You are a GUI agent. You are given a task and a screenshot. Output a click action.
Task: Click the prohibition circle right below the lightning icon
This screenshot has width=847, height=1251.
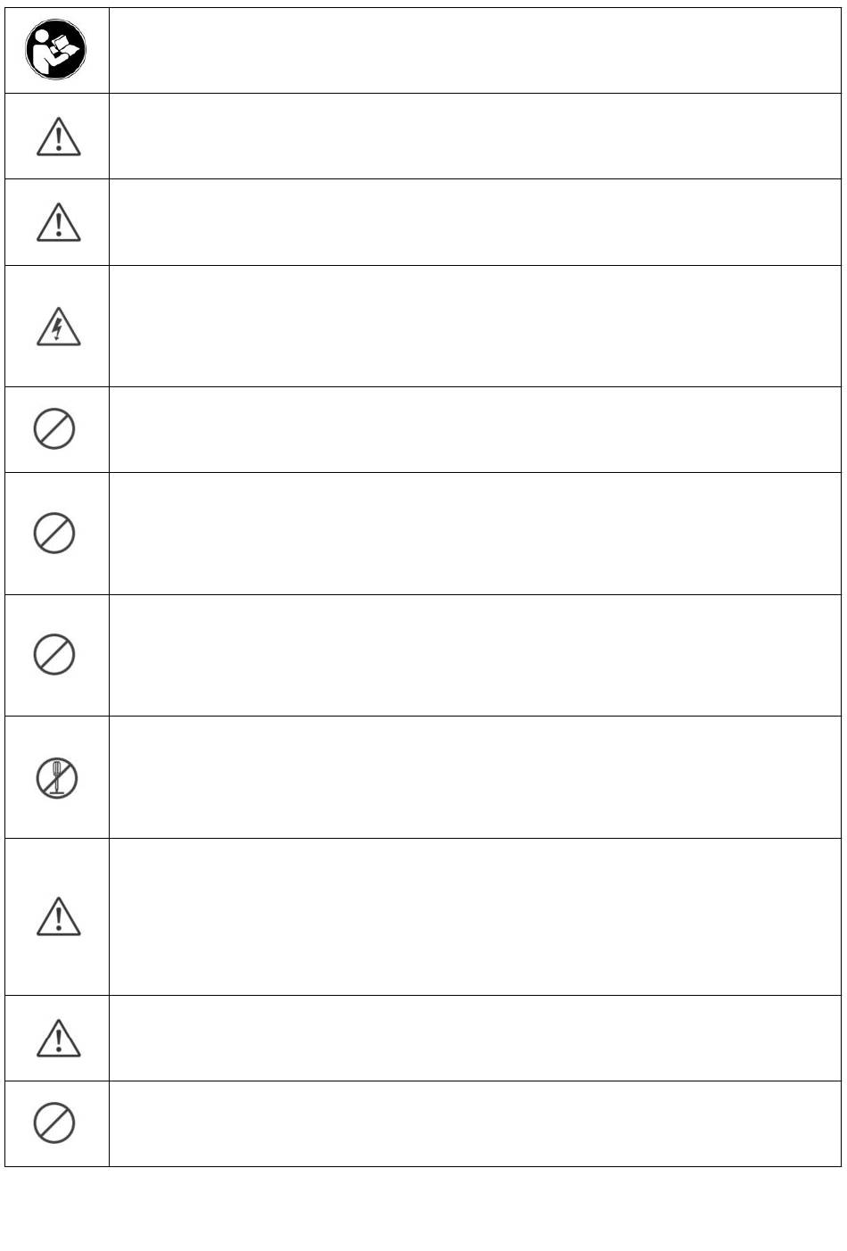[54, 429]
